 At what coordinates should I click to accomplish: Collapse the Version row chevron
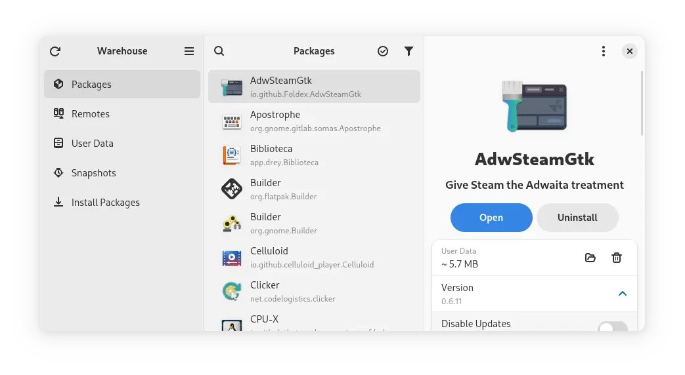pyautogui.click(x=623, y=294)
